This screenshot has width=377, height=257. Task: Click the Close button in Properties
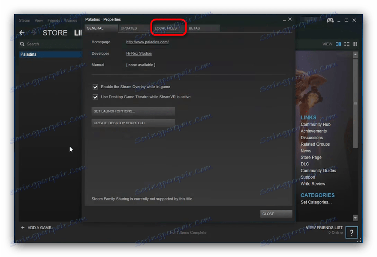[276, 214]
